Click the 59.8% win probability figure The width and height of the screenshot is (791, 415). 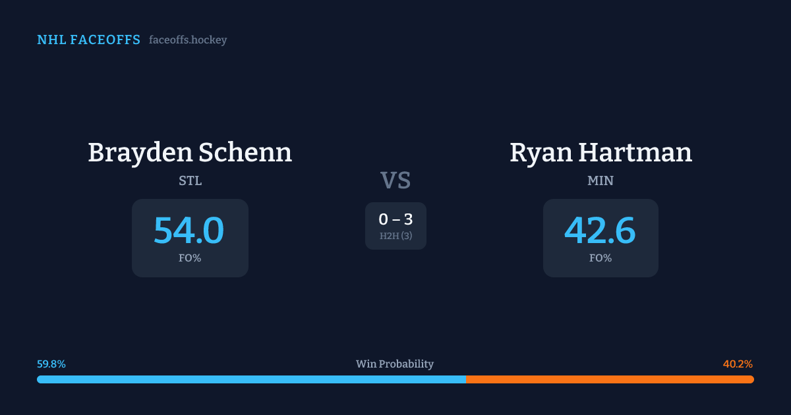click(51, 364)
